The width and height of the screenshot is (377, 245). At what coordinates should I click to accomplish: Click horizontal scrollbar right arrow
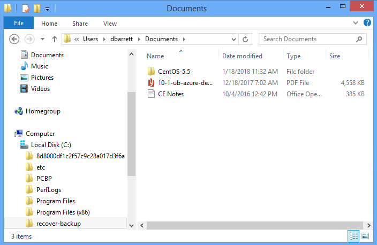coord(368,225)
